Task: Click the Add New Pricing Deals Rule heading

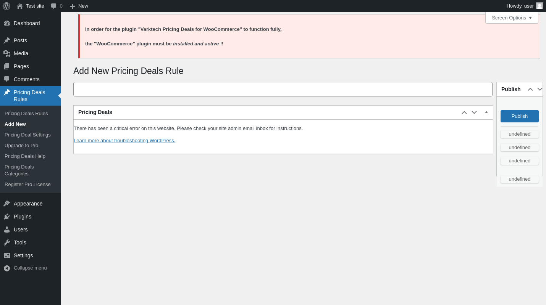Action: (128, 71)
